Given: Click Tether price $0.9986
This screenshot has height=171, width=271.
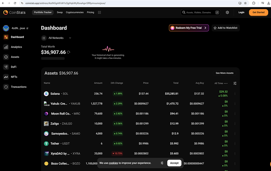Looking at the screenshot, I should click(x=144, y=144).
